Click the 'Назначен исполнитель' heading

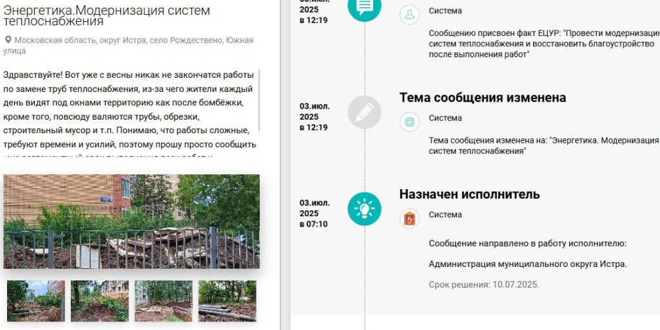point(469,194)
